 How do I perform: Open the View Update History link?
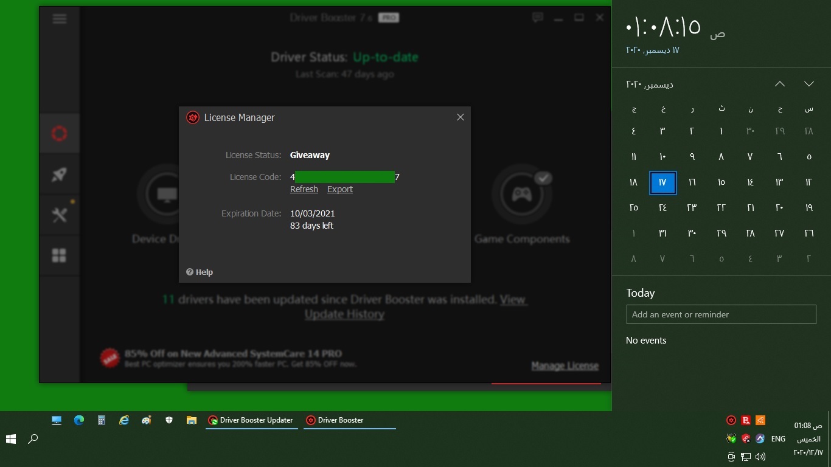pyautogui.click(x=416, y=306)
